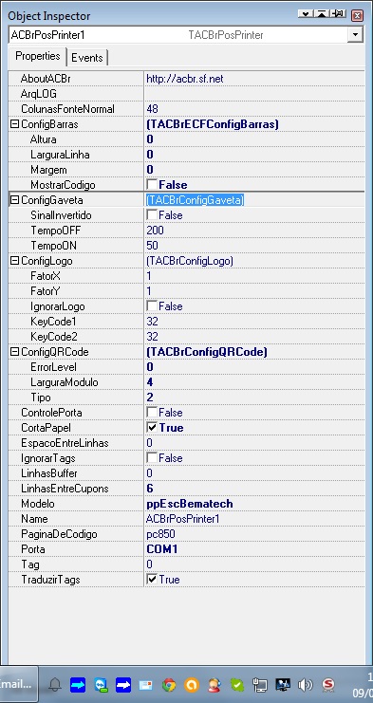Viewport: 373px width, 703px height.
Task: Select the (TACBrECFConfigBarras) value
Action: pos(213,124)
